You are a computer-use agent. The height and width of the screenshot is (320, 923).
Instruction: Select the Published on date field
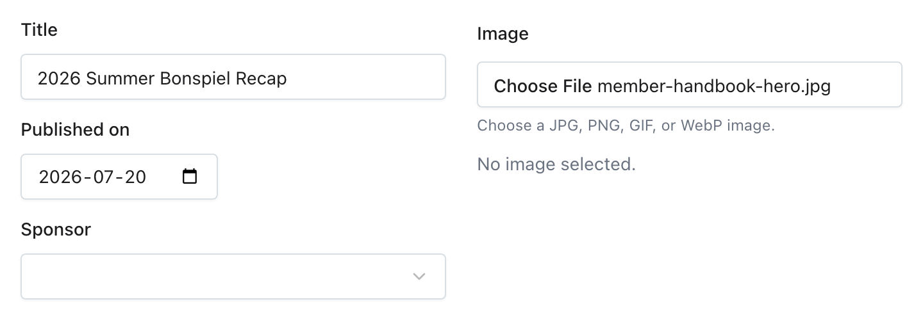[x=119, y=176]
